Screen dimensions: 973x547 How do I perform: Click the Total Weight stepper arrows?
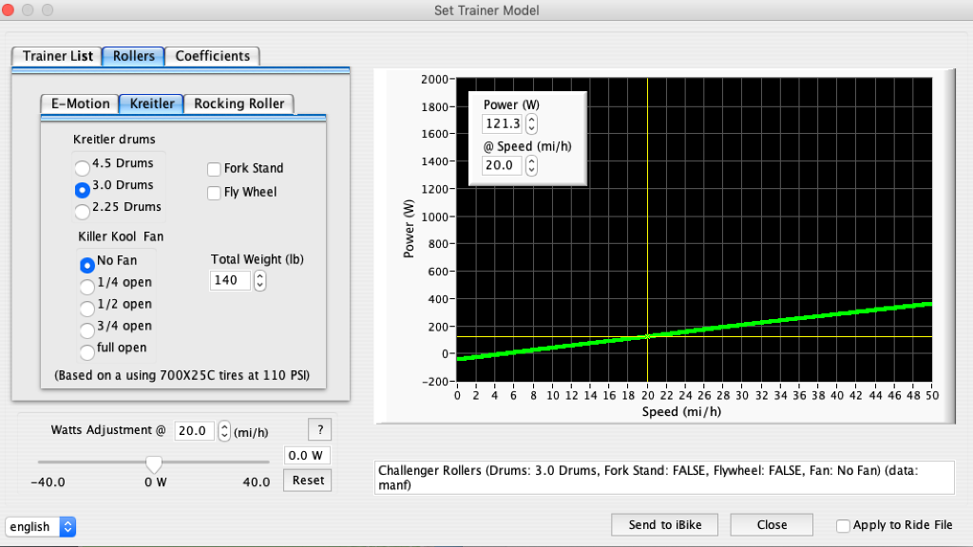[260, 281]
